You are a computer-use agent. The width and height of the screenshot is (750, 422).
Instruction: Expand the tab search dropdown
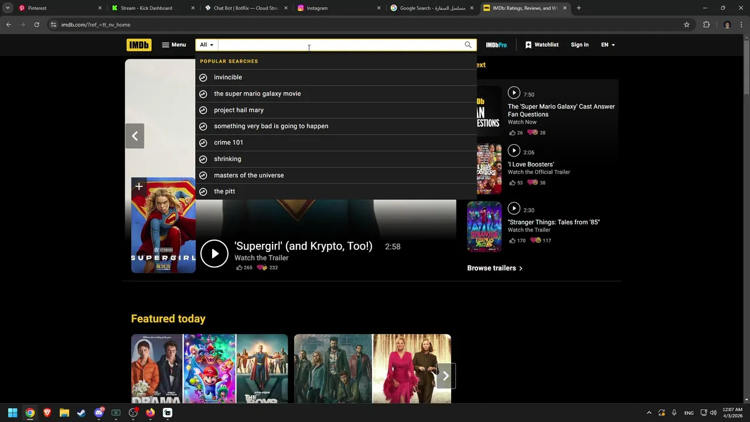click(x=7, y=8)
